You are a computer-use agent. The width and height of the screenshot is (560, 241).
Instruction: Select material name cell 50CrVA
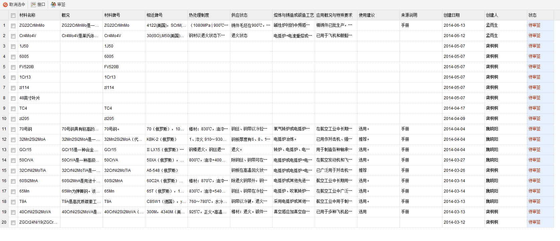pyautogui.click(x=39, y=160)
